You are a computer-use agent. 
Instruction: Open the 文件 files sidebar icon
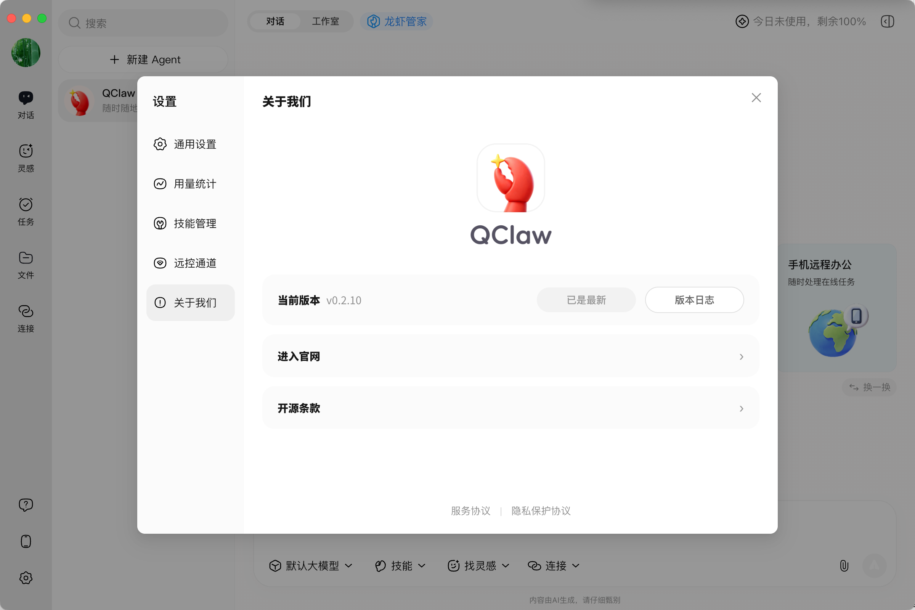click(x=26, y=265)
